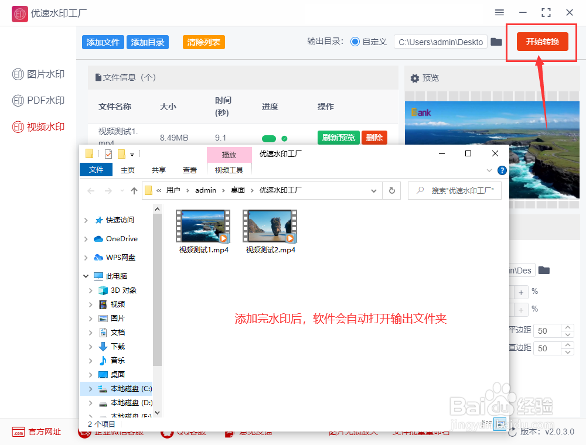
Task: Expand the 快速访问 tree node
Action: coord(86,220)
